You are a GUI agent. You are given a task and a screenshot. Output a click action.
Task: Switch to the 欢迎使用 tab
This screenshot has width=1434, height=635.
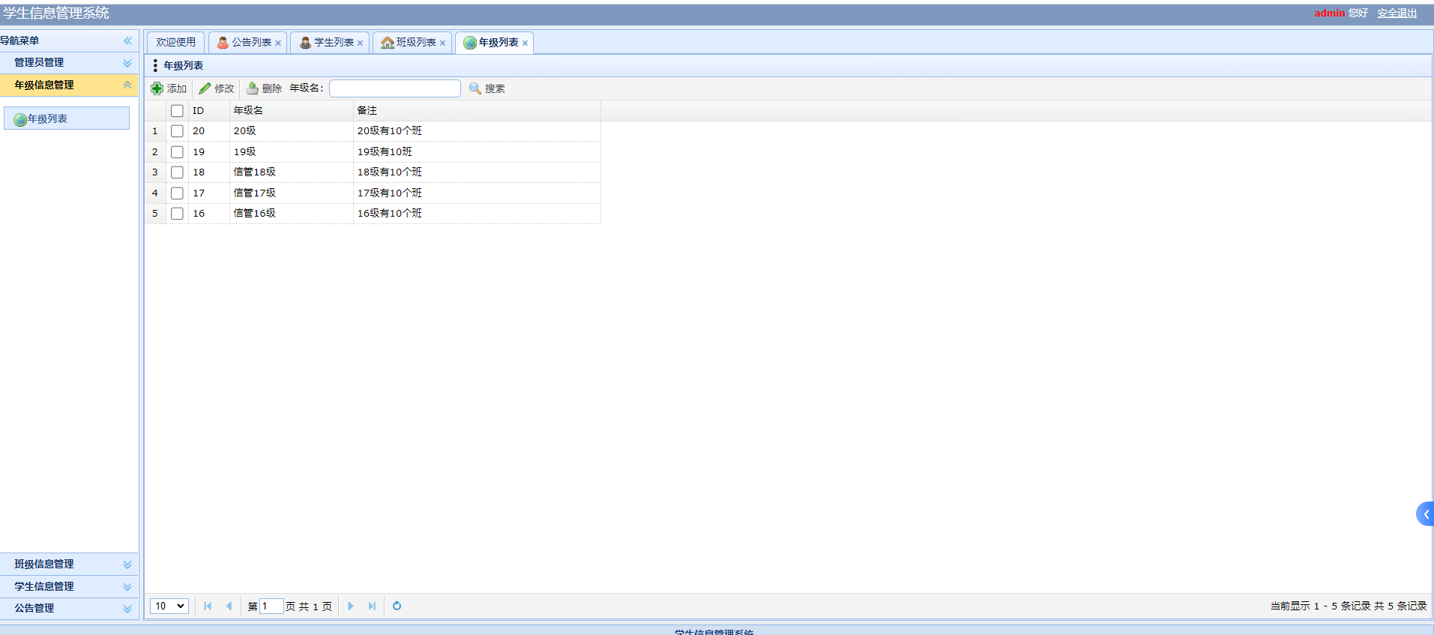tap(175, 43)
